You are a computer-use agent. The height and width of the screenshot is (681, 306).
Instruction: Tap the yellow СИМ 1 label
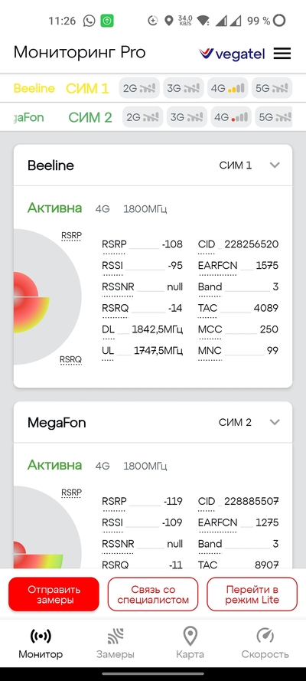click(87, 89)
